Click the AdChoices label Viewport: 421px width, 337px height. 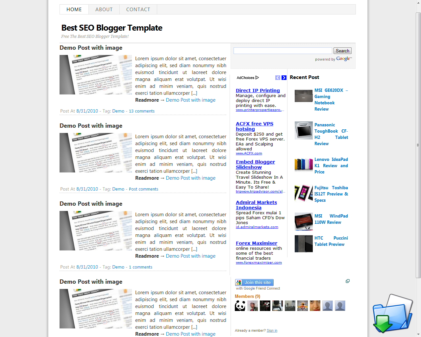245,78
